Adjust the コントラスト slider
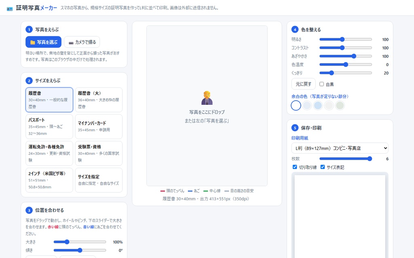The width and height of the screenshot is (414, 258). [346, 48]
